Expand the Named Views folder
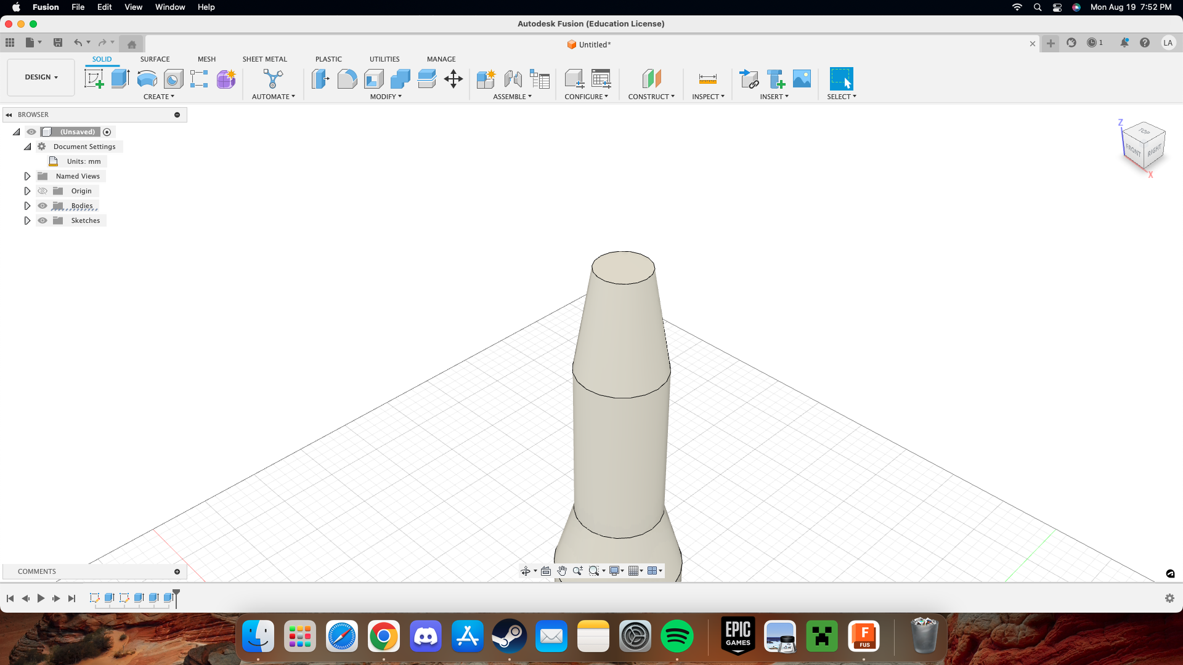The width and height of the screenshot is (1183, 665). pos(28,175)
